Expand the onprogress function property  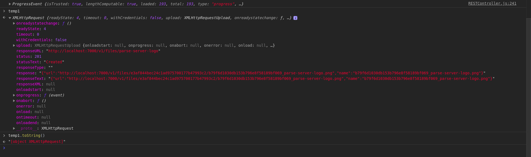coord(14,95)
